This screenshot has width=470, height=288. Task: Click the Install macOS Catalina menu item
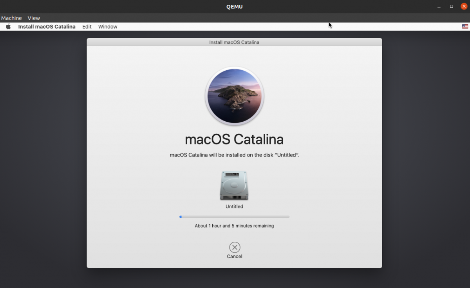point(47,26)
